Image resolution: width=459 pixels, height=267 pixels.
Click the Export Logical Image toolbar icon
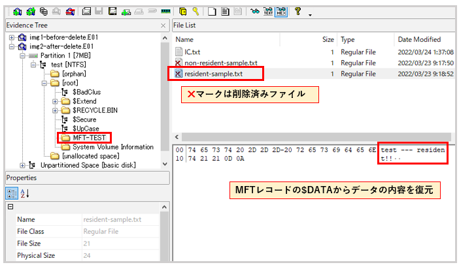pyautogui.click(x=112, y=12)
